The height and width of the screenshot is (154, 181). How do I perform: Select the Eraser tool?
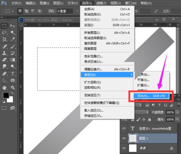4,60
